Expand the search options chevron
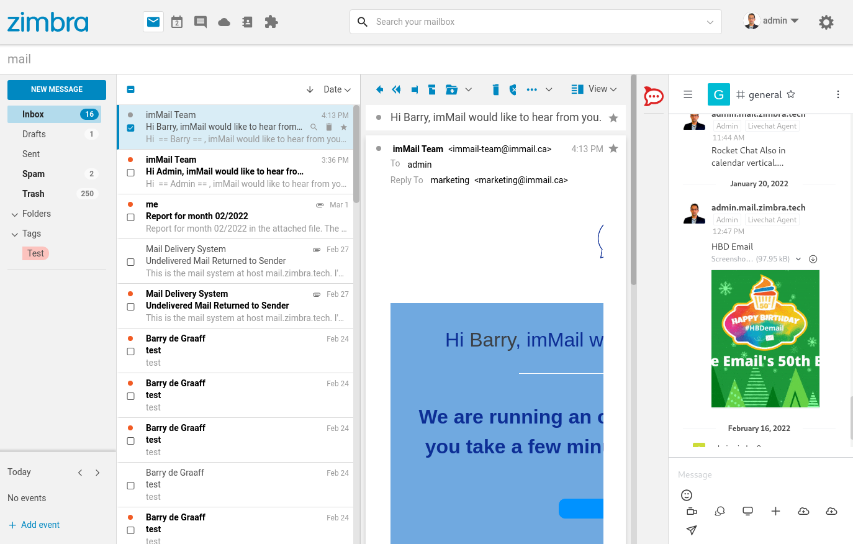 (x=710, y=22)
